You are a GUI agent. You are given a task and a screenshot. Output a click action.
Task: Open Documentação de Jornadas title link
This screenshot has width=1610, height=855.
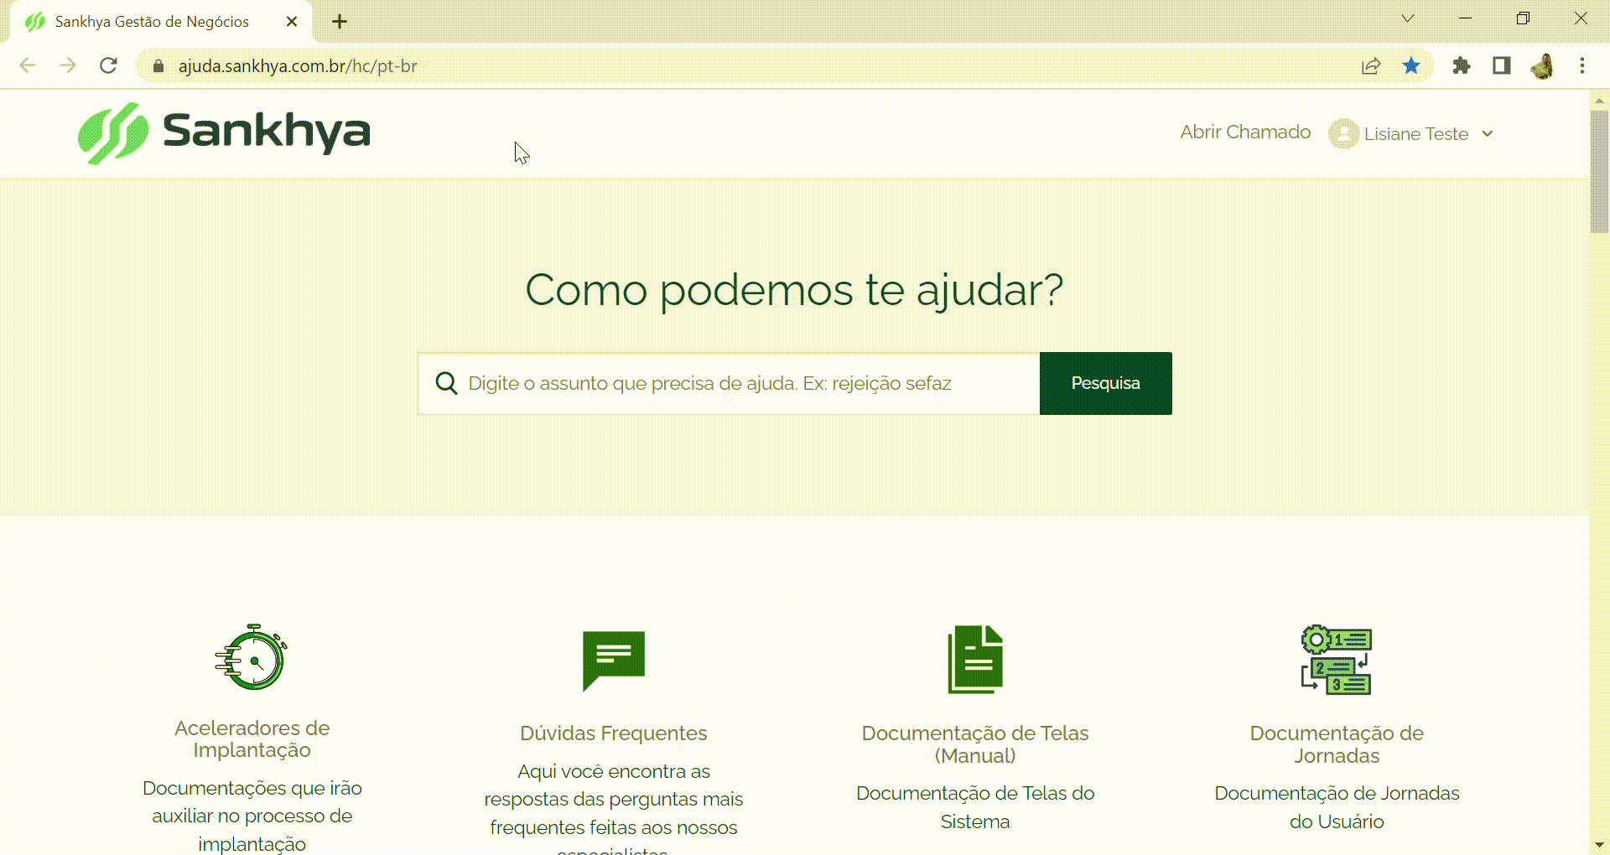(x=1337, y=744)
